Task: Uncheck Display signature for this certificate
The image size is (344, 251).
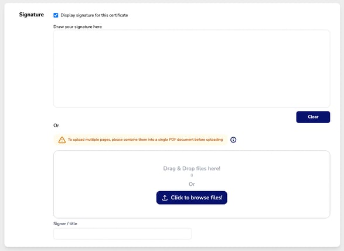Action: click(56, 15)
